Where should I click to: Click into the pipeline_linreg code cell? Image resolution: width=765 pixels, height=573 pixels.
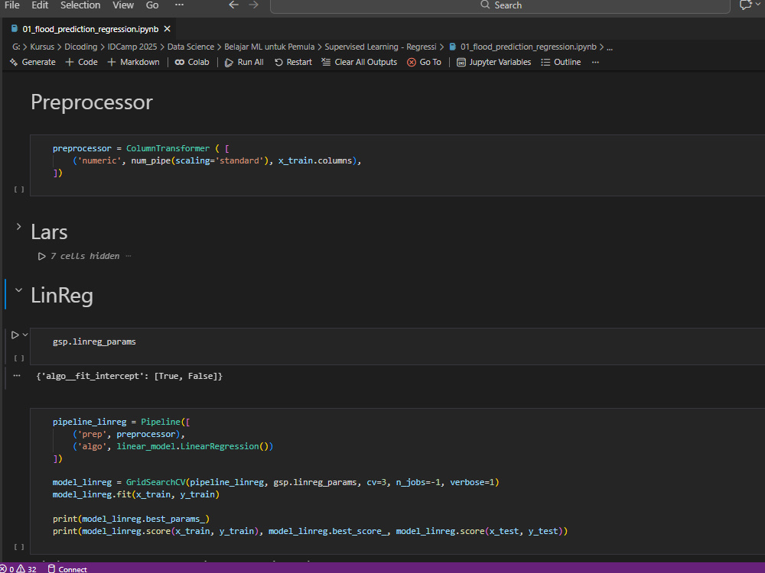[397, 481]
